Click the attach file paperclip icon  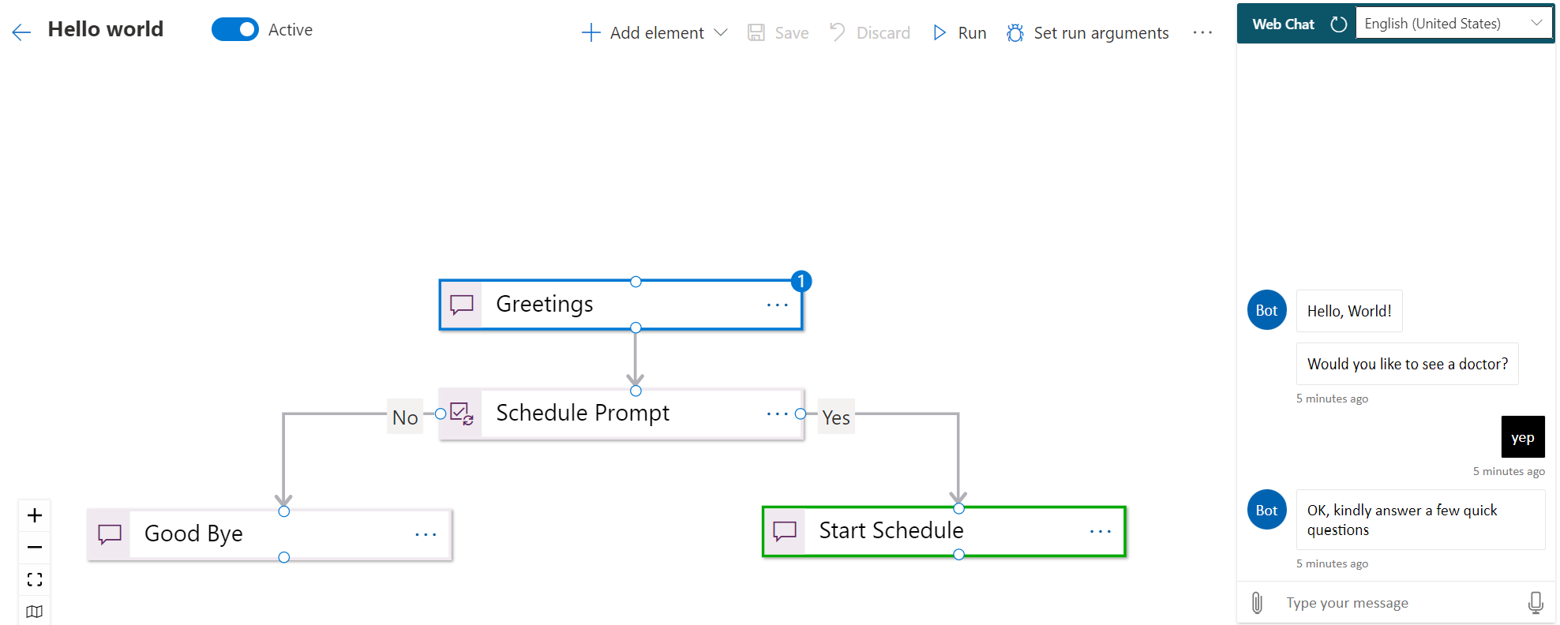coord(1258,603)
